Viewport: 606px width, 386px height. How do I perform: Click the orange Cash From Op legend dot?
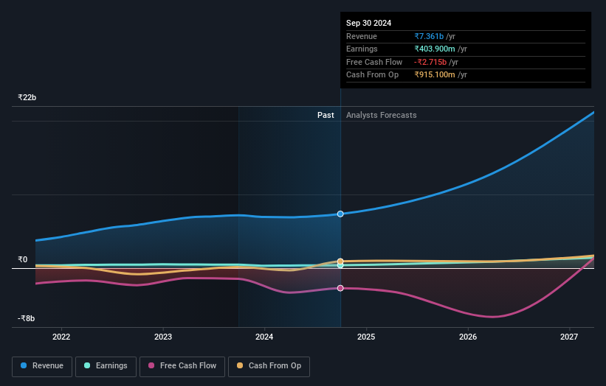pos(240,365)
